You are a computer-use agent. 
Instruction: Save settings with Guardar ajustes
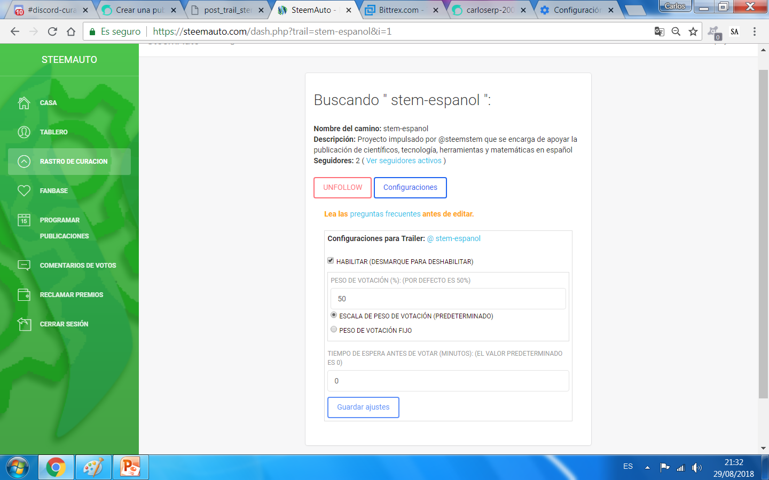point(363,407)
